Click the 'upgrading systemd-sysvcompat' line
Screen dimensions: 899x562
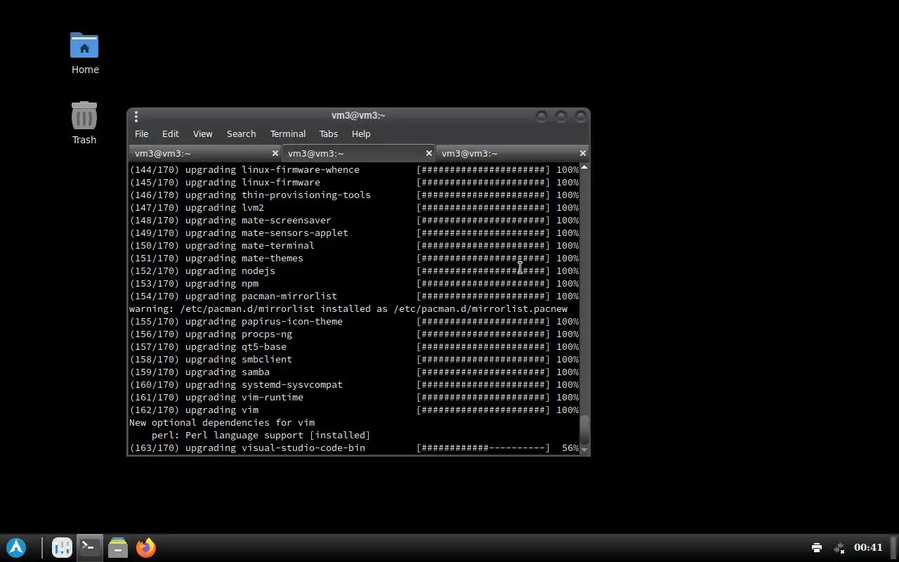[354, 385]
